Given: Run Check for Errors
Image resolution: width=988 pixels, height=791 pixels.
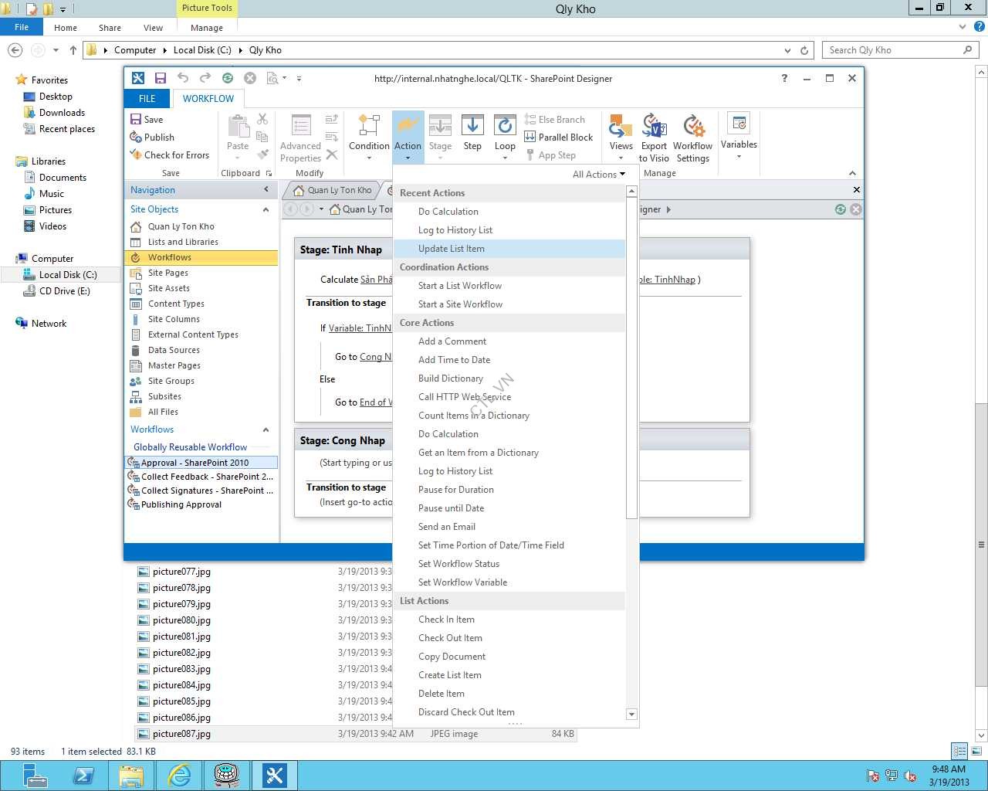Looking at the screenshot, I should coord(170,155).
